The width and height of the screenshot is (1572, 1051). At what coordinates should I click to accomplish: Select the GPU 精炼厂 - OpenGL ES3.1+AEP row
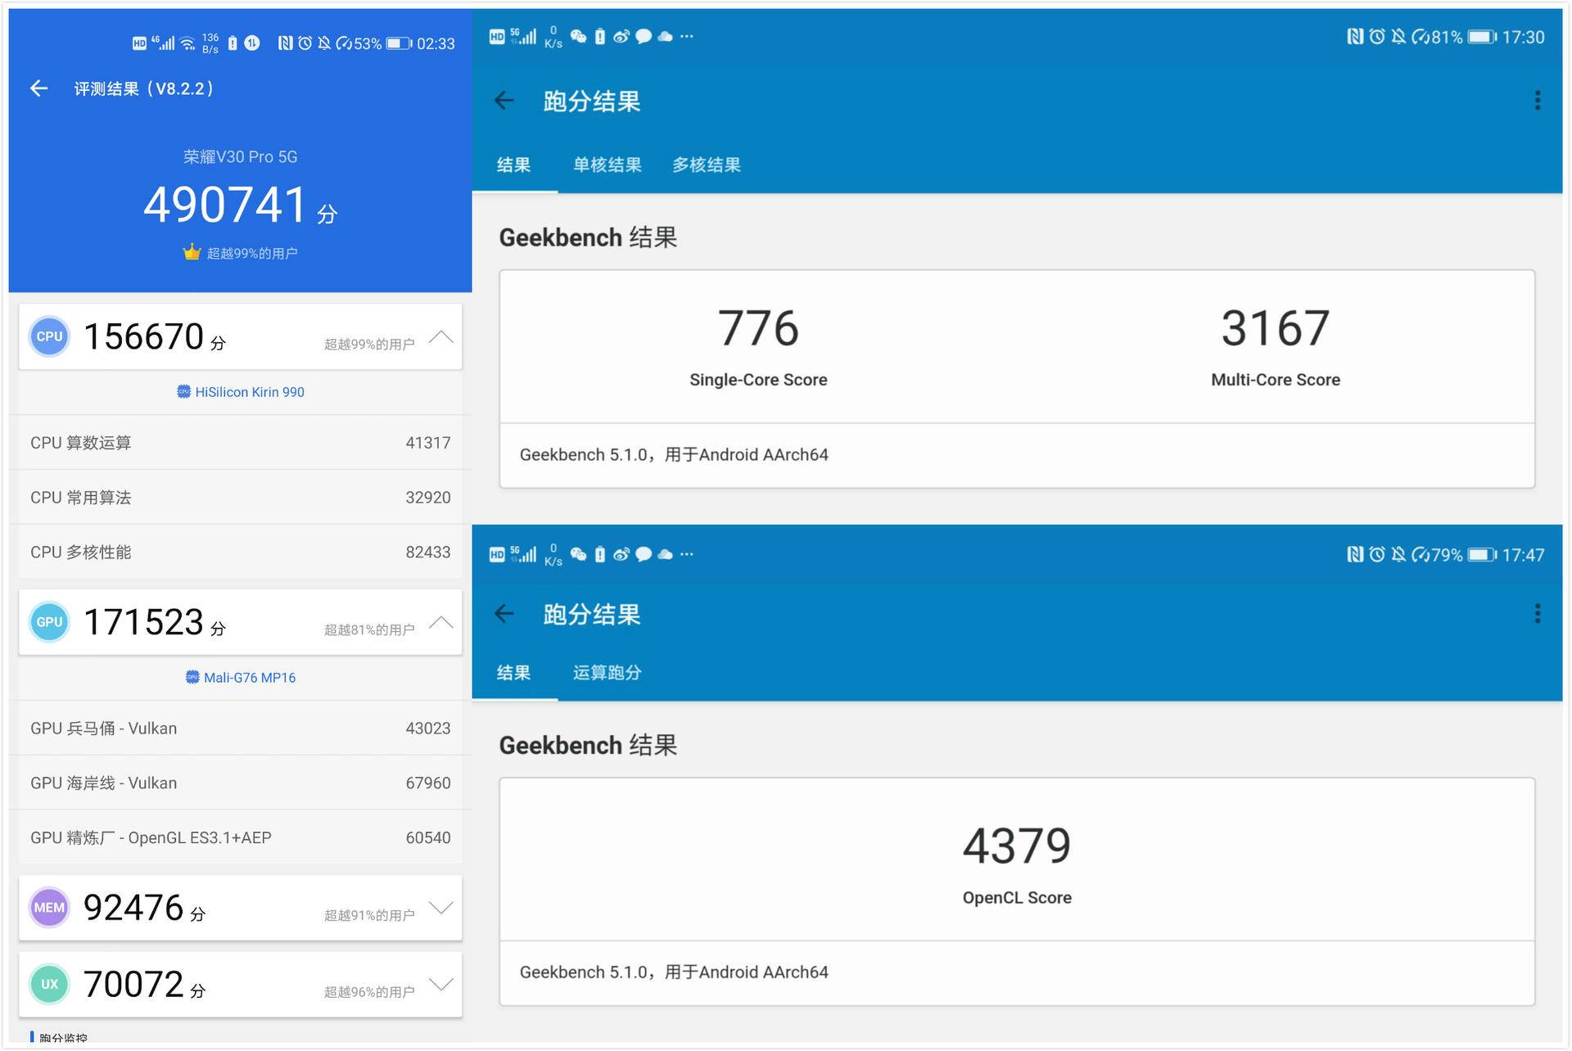click(x=240, y=837)
